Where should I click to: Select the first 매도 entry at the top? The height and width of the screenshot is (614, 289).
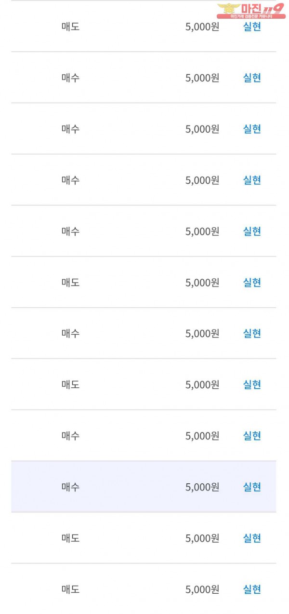point(70,27)
